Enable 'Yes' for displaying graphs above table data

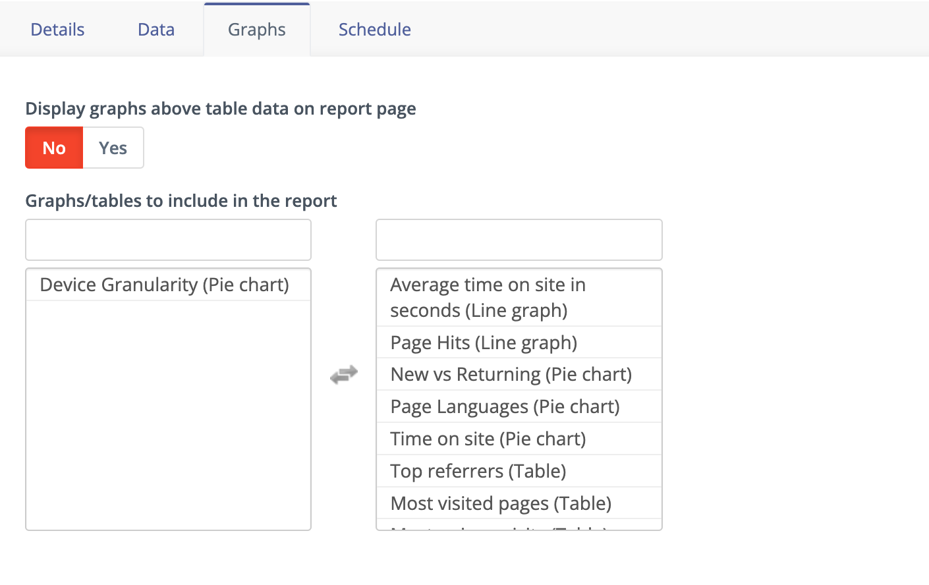112,148
